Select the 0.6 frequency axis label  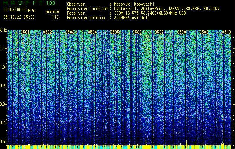(x=4, y=142)
